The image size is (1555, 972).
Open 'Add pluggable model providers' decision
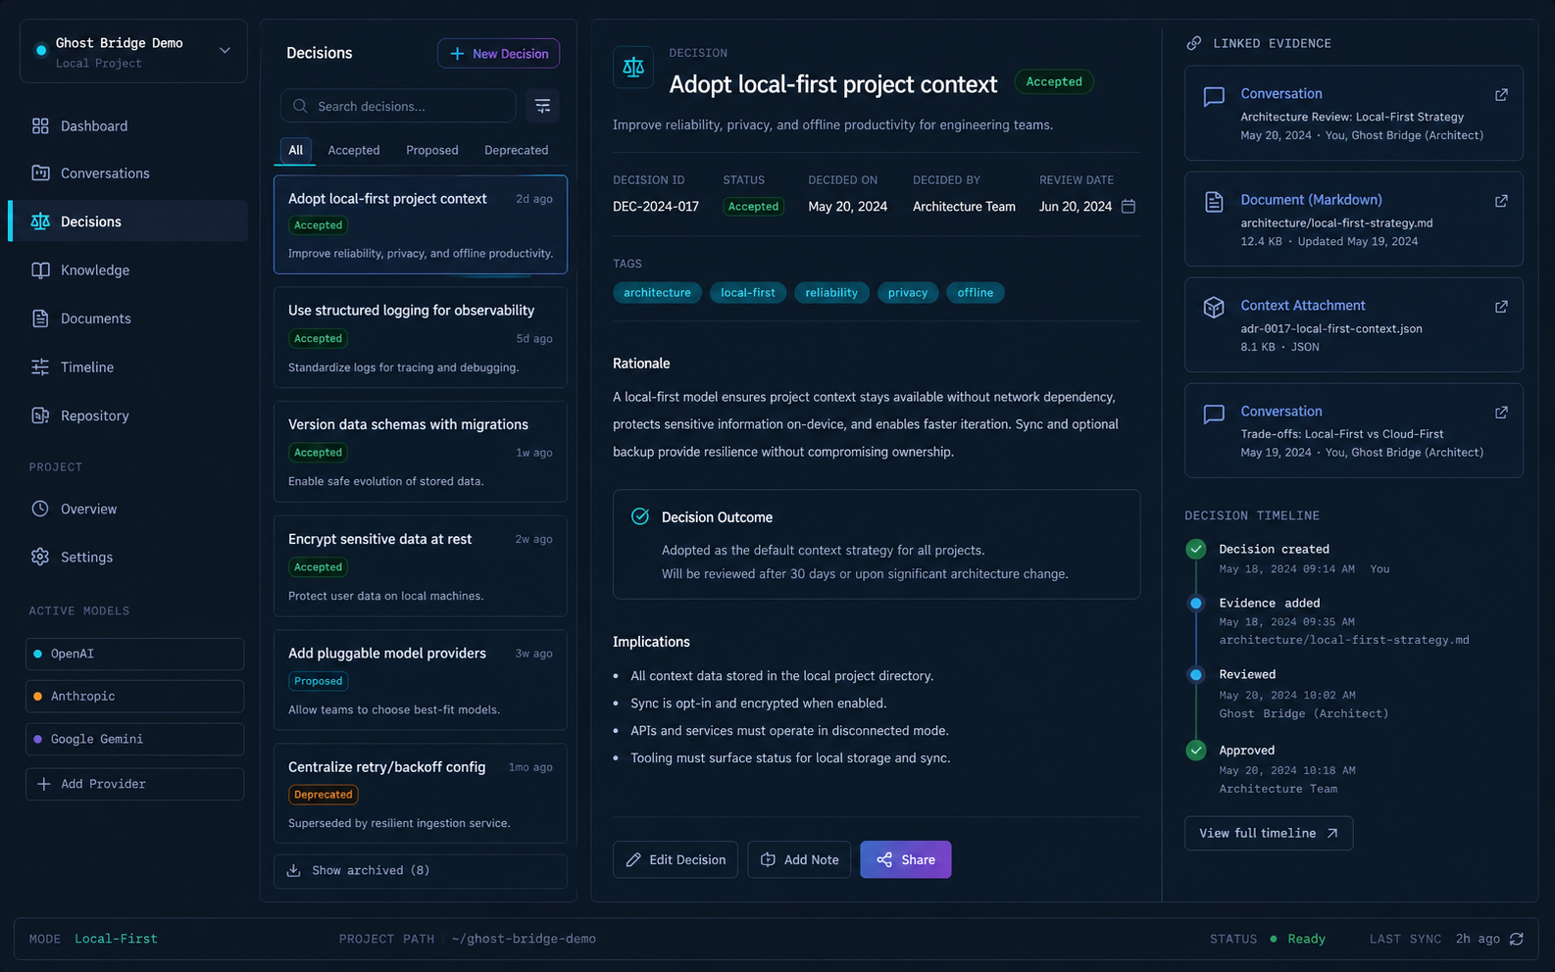click(x=421, y=680)
